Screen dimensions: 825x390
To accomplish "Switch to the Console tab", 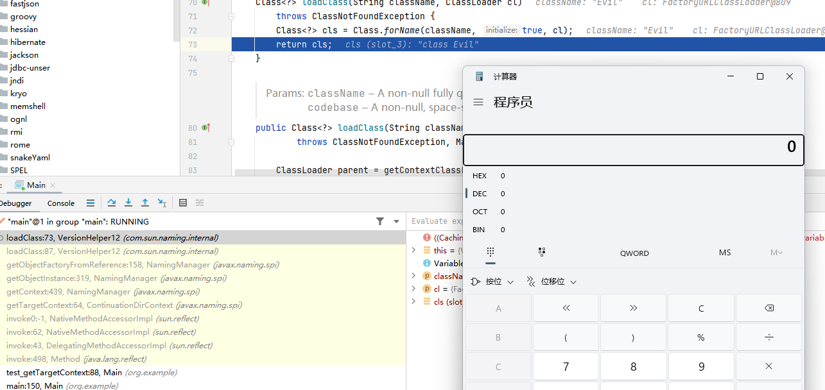I will (x=61, y=203).
